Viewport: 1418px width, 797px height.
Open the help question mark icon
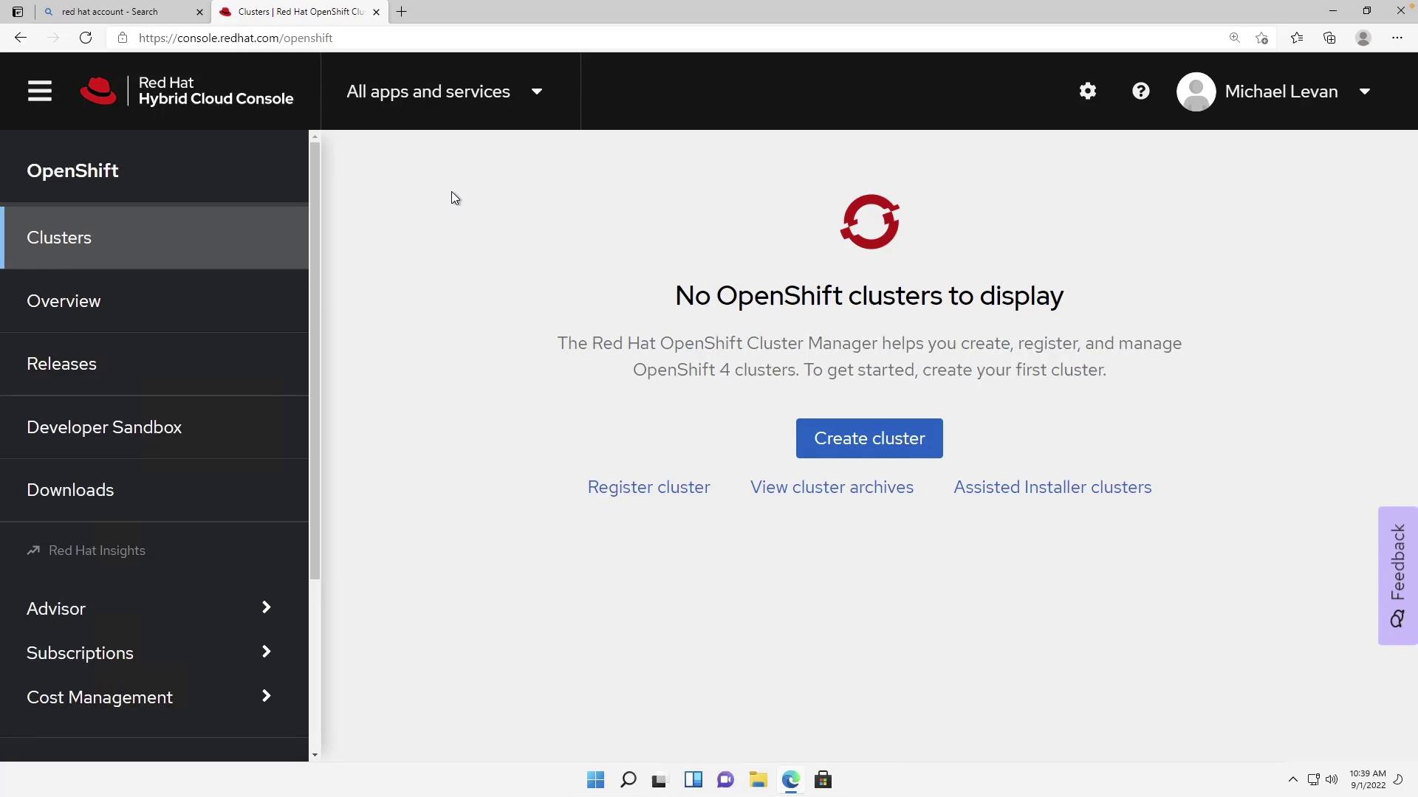pyautogui.click(x=1140, y=92)
